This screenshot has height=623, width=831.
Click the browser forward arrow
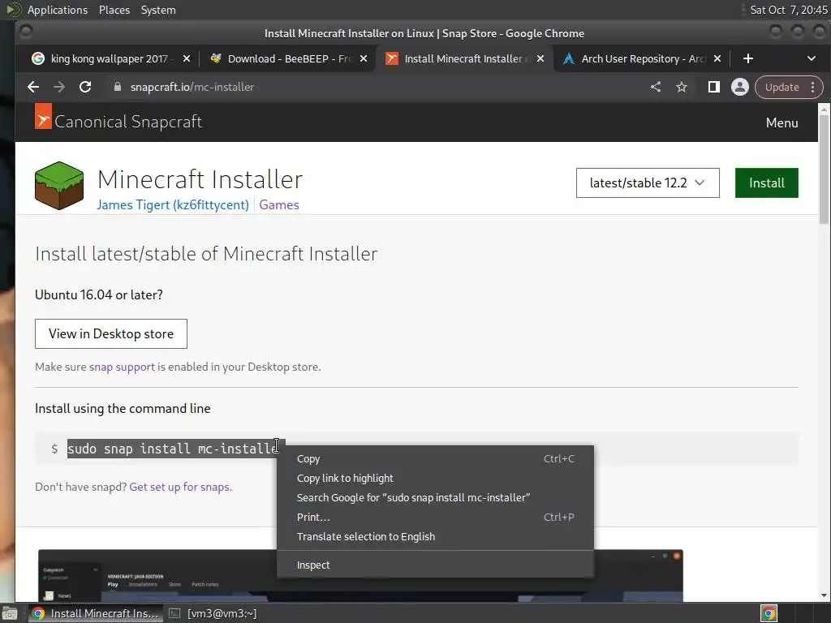pyautogui.click(x=59, y=87)
